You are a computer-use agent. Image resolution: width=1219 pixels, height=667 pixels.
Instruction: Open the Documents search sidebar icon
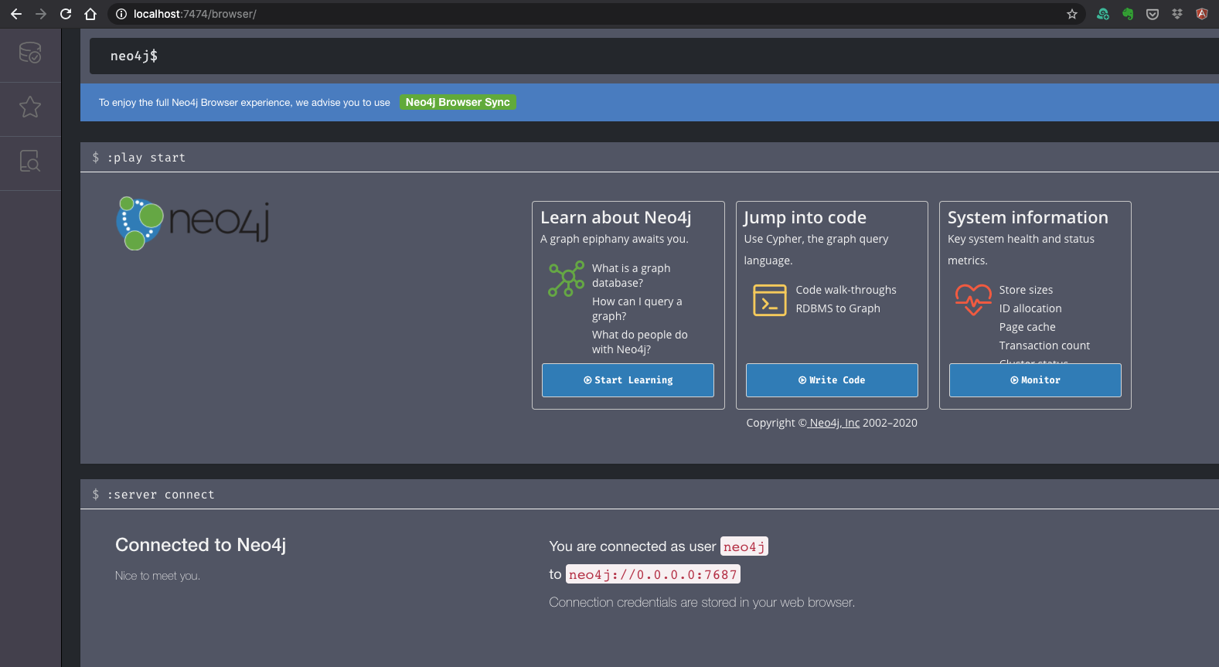[30, 161]
